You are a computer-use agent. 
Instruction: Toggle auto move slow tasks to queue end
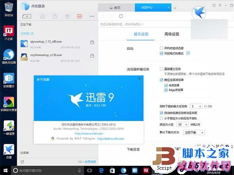[x=161, y=113]
